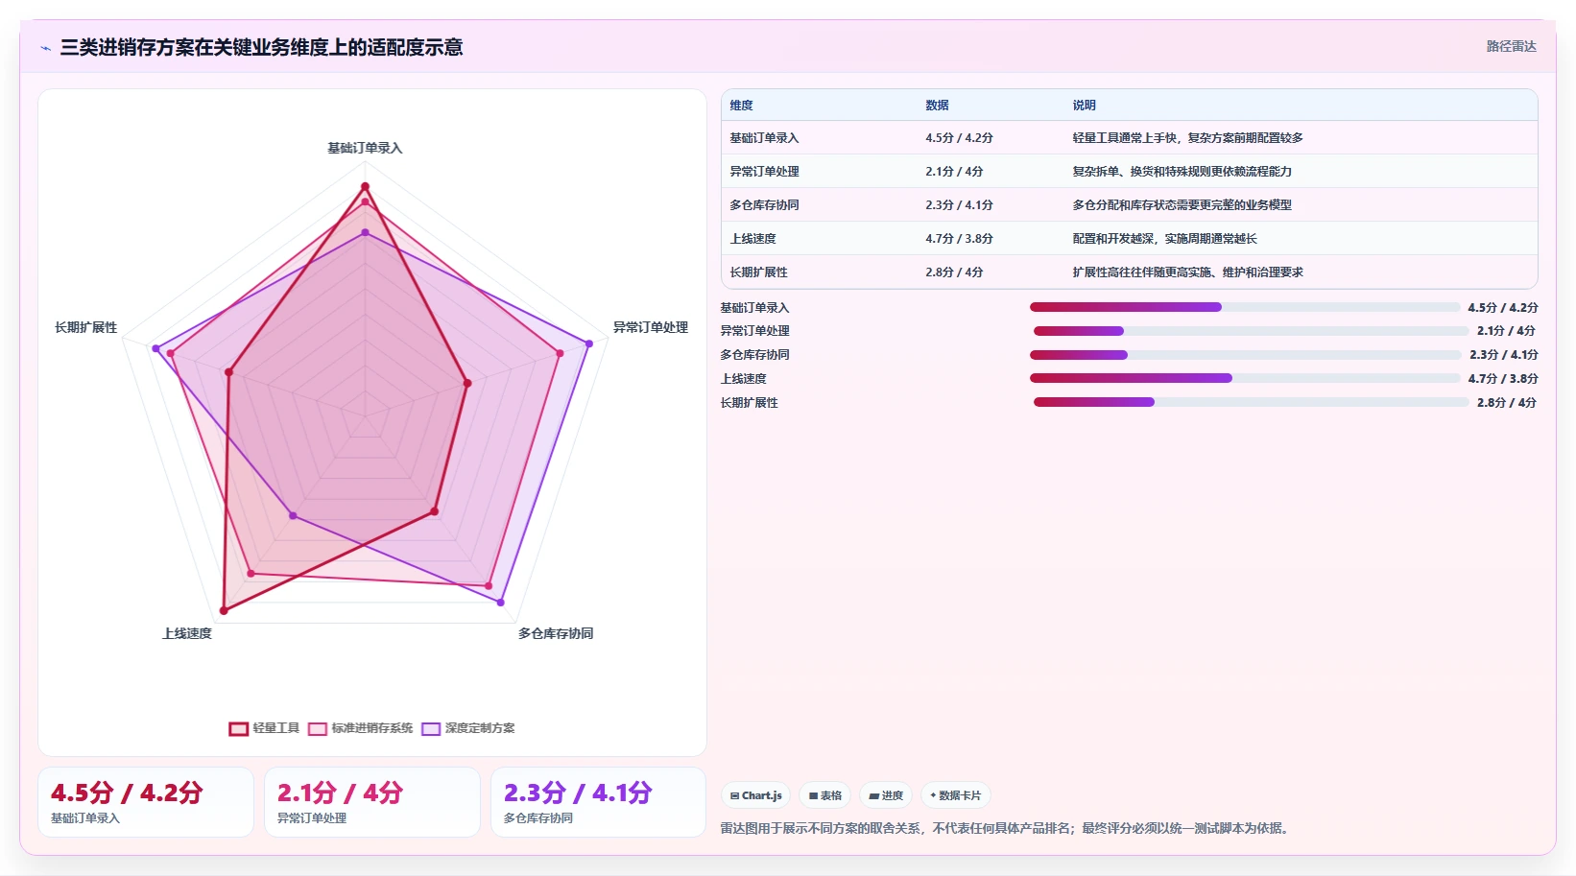The height and width of the screenshot is (876, 1576).
Task: Click the 进度 tag chip
Action: (x=886, y=795)
